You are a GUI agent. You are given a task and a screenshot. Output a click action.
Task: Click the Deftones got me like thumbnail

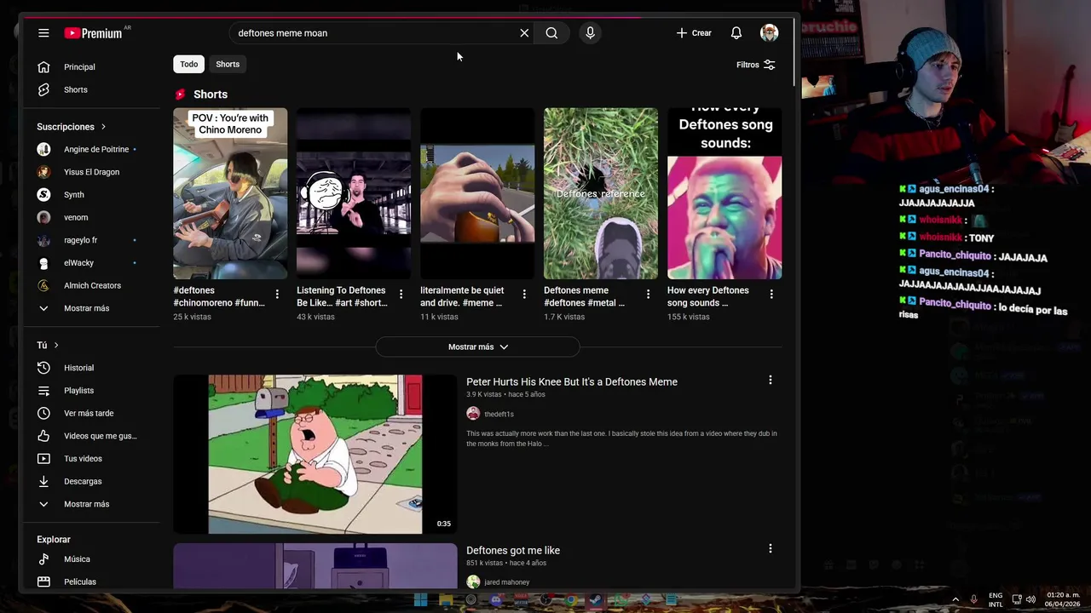(315, 566)
